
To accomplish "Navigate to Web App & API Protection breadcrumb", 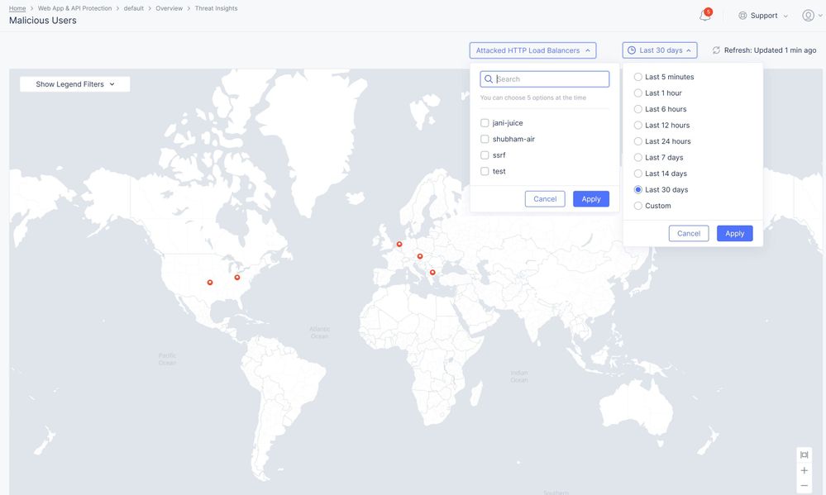I will click(x=74, y=8).
